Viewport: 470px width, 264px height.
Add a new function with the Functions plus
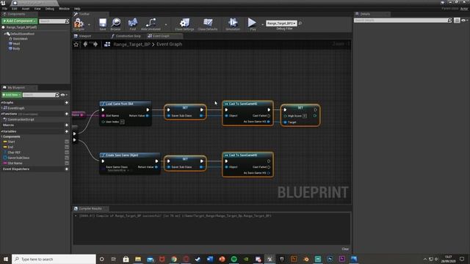(x=67, y=114)
